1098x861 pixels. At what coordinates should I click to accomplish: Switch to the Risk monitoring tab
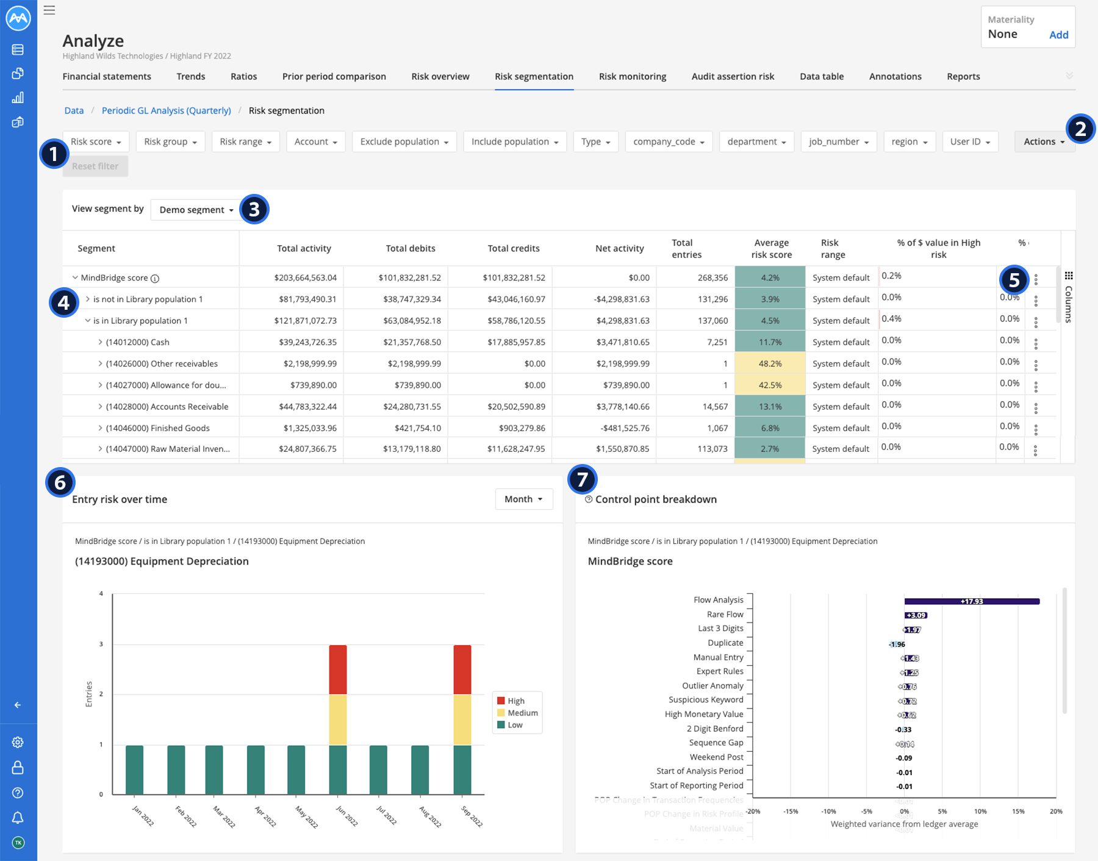coord(632,76)
